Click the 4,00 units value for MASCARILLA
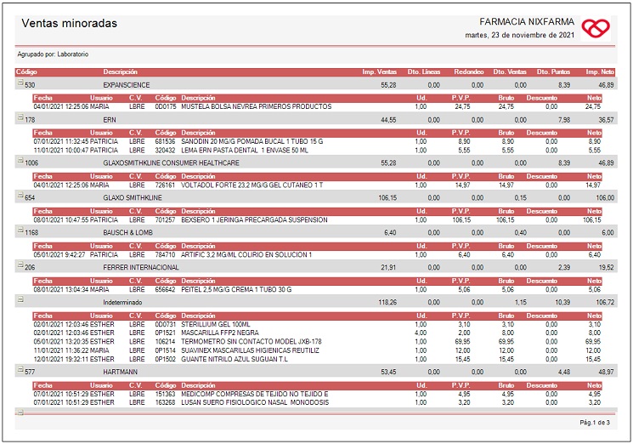 pos(421,333)
